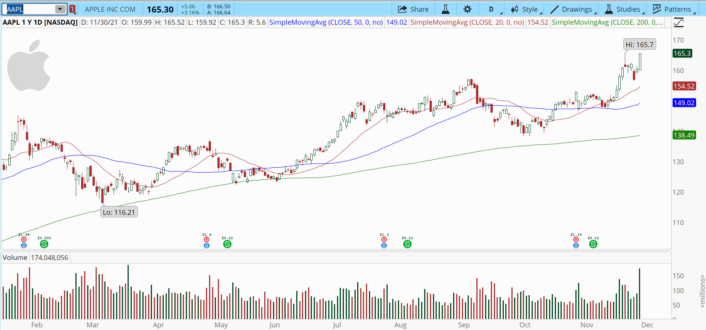This screenshot has width=706, height=330.
Task: Expand the AAPL symbol dropdown arrow
Action: click(60, 9)
